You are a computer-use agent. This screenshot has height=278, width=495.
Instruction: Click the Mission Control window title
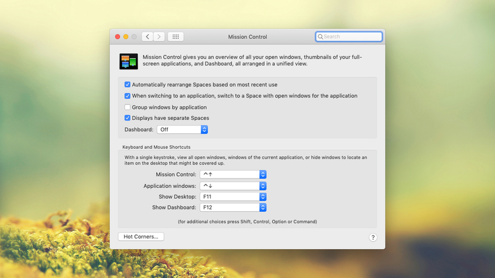click(247, 37)
